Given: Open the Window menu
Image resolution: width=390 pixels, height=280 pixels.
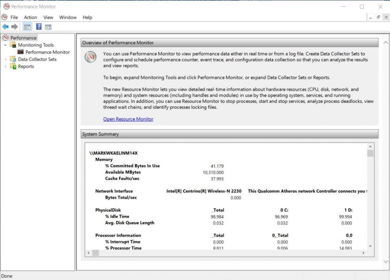Looking at the screenshot, I should pyautogui.click(x=67, y=17).
